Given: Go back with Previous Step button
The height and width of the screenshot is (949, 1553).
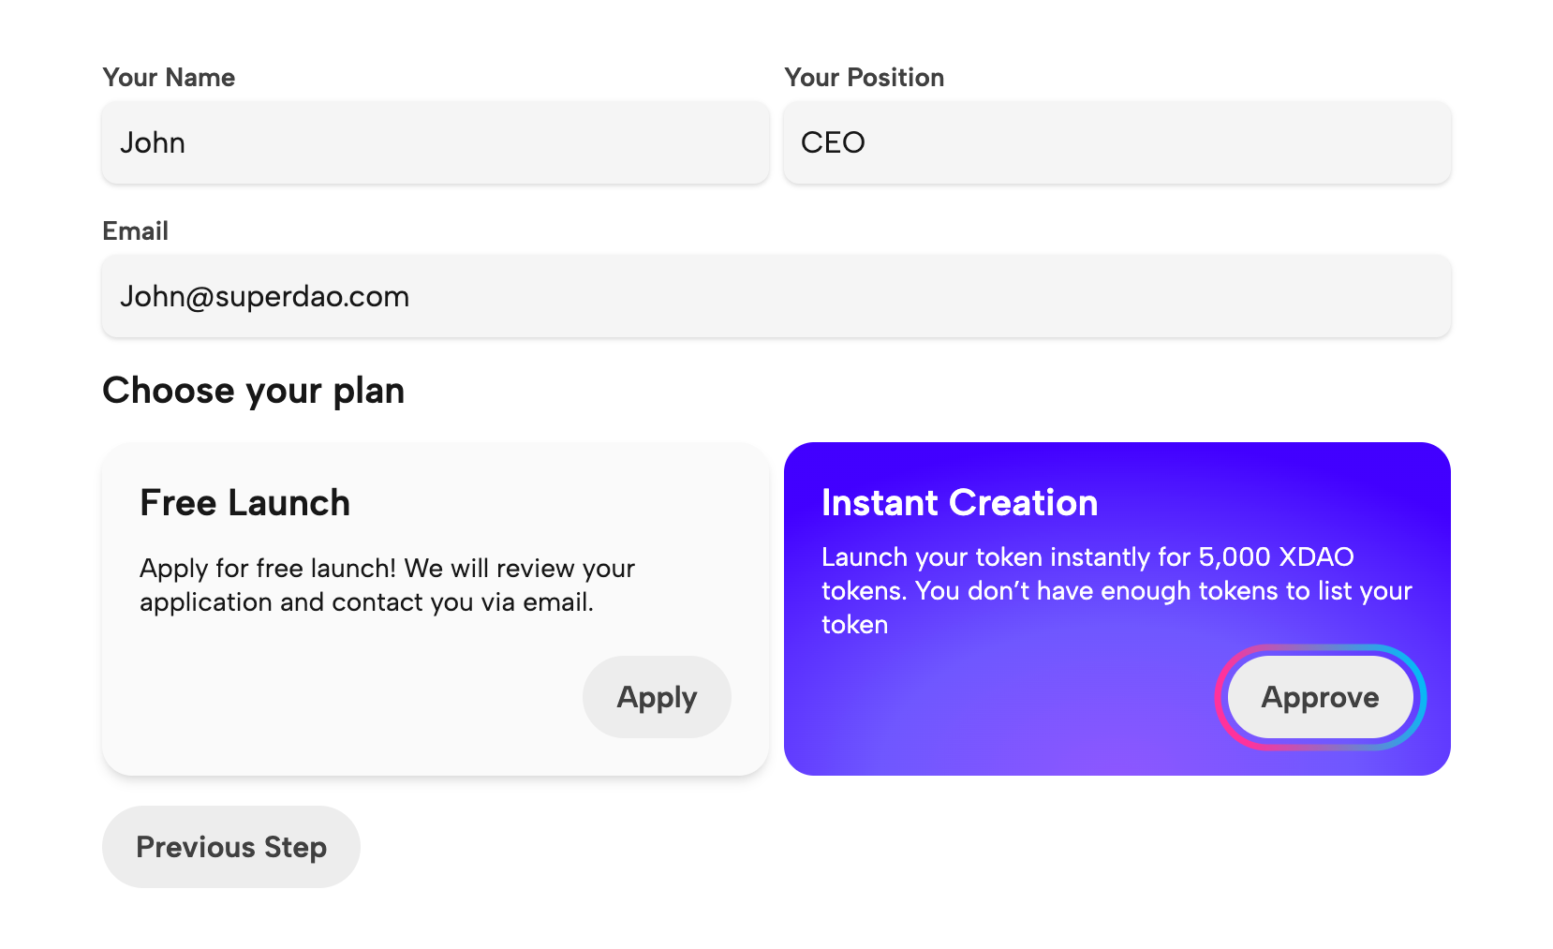Looking at the screenshot, I should click(x=231, y=847).
